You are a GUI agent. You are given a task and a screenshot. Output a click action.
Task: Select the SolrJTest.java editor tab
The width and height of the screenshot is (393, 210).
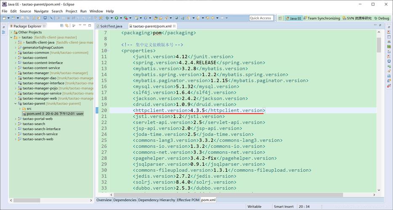click(x=111, y=26)
